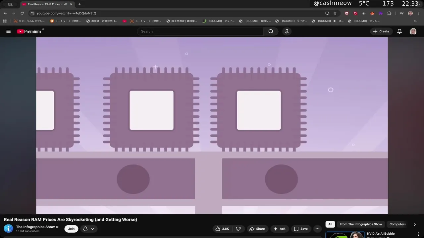
Task: View site information icon in address bar
Action: click(x=32, y=13)
